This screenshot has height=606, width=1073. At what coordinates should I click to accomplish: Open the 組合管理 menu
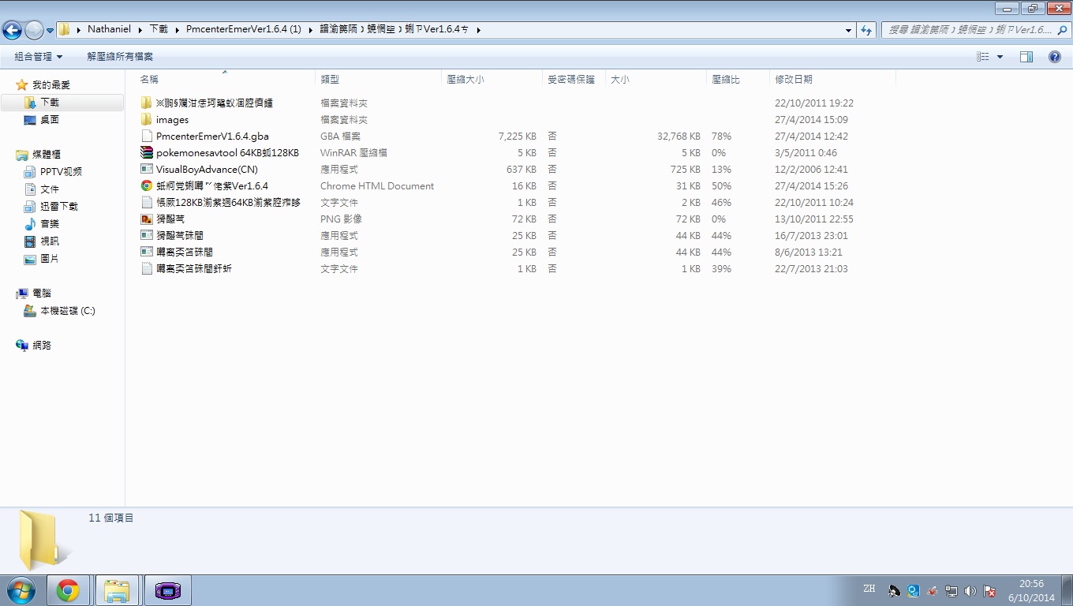38,57
